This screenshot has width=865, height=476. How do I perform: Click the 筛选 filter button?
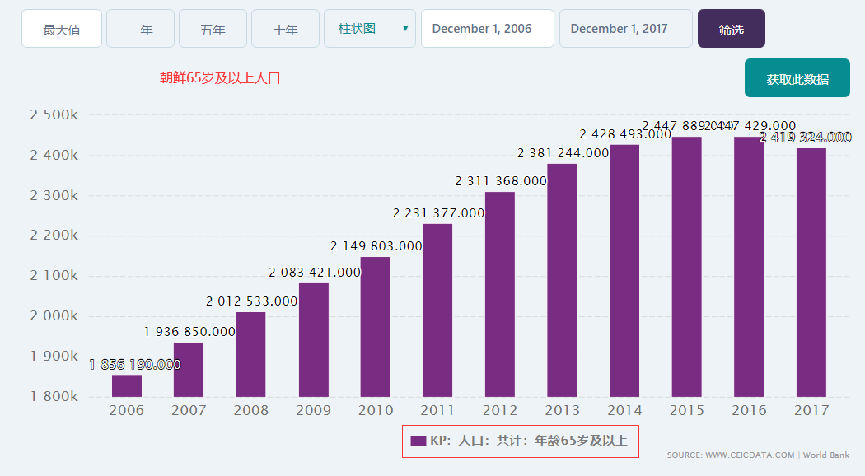[731, 28]
